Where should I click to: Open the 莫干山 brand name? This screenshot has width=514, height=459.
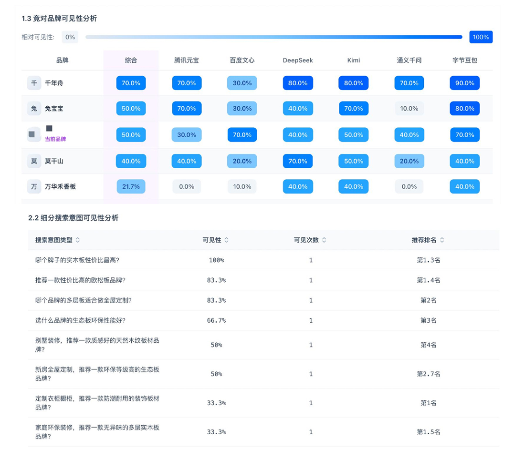coord(54,161)
